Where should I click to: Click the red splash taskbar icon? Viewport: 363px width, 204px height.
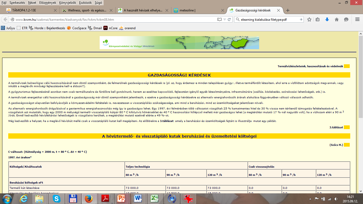[188, 199]
